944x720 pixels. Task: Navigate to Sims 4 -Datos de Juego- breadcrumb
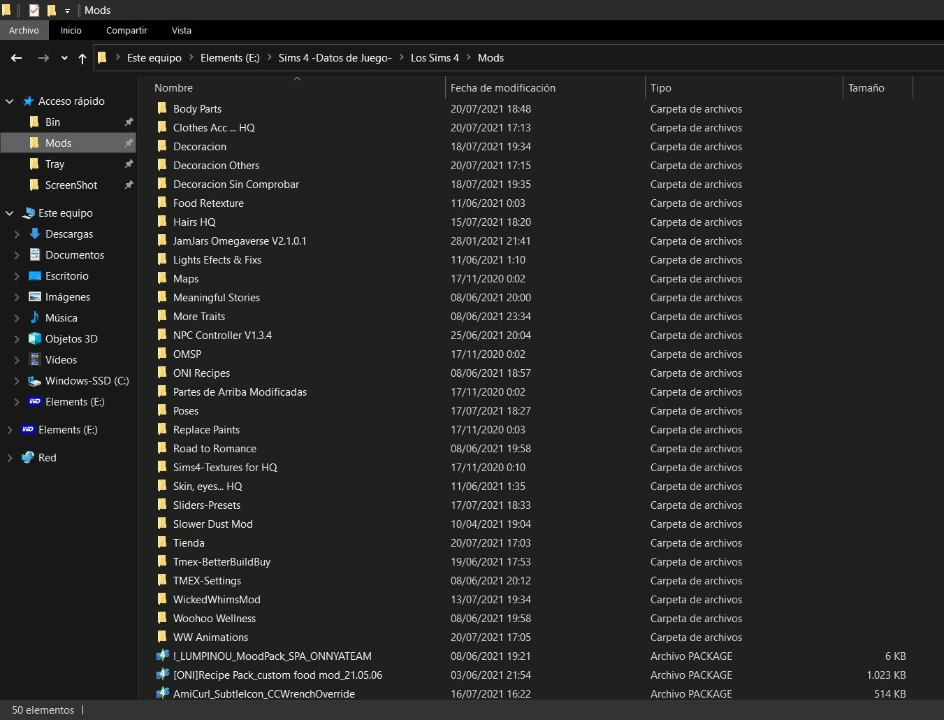click(335, 58)
